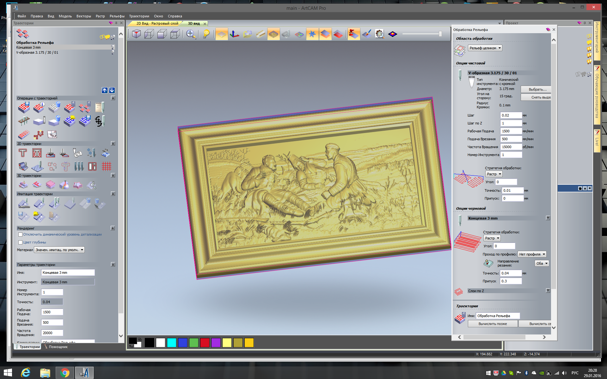
Task: Click the 'Шаг' input field
Action: pos(511,115)
